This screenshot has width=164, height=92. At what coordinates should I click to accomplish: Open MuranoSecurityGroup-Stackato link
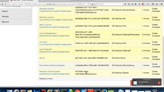[52, 65]
